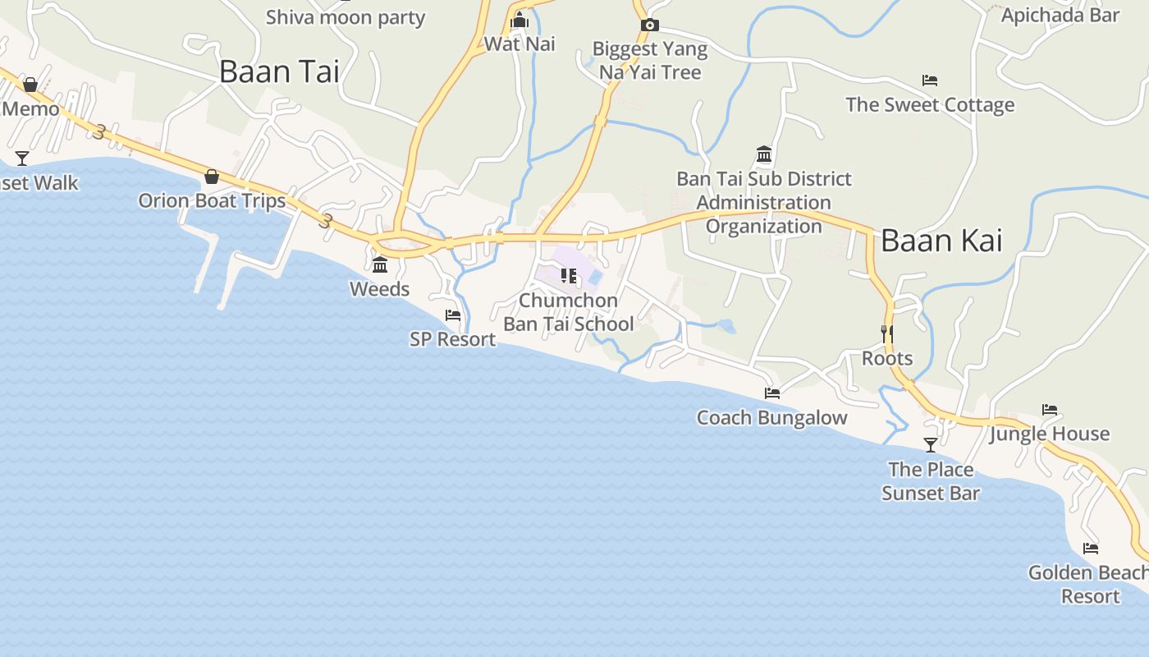The width and height of the screenshot is (1149, 657).
Task: Open the Ban Tai Sub District Administration building icon
Action: (764, 154)
